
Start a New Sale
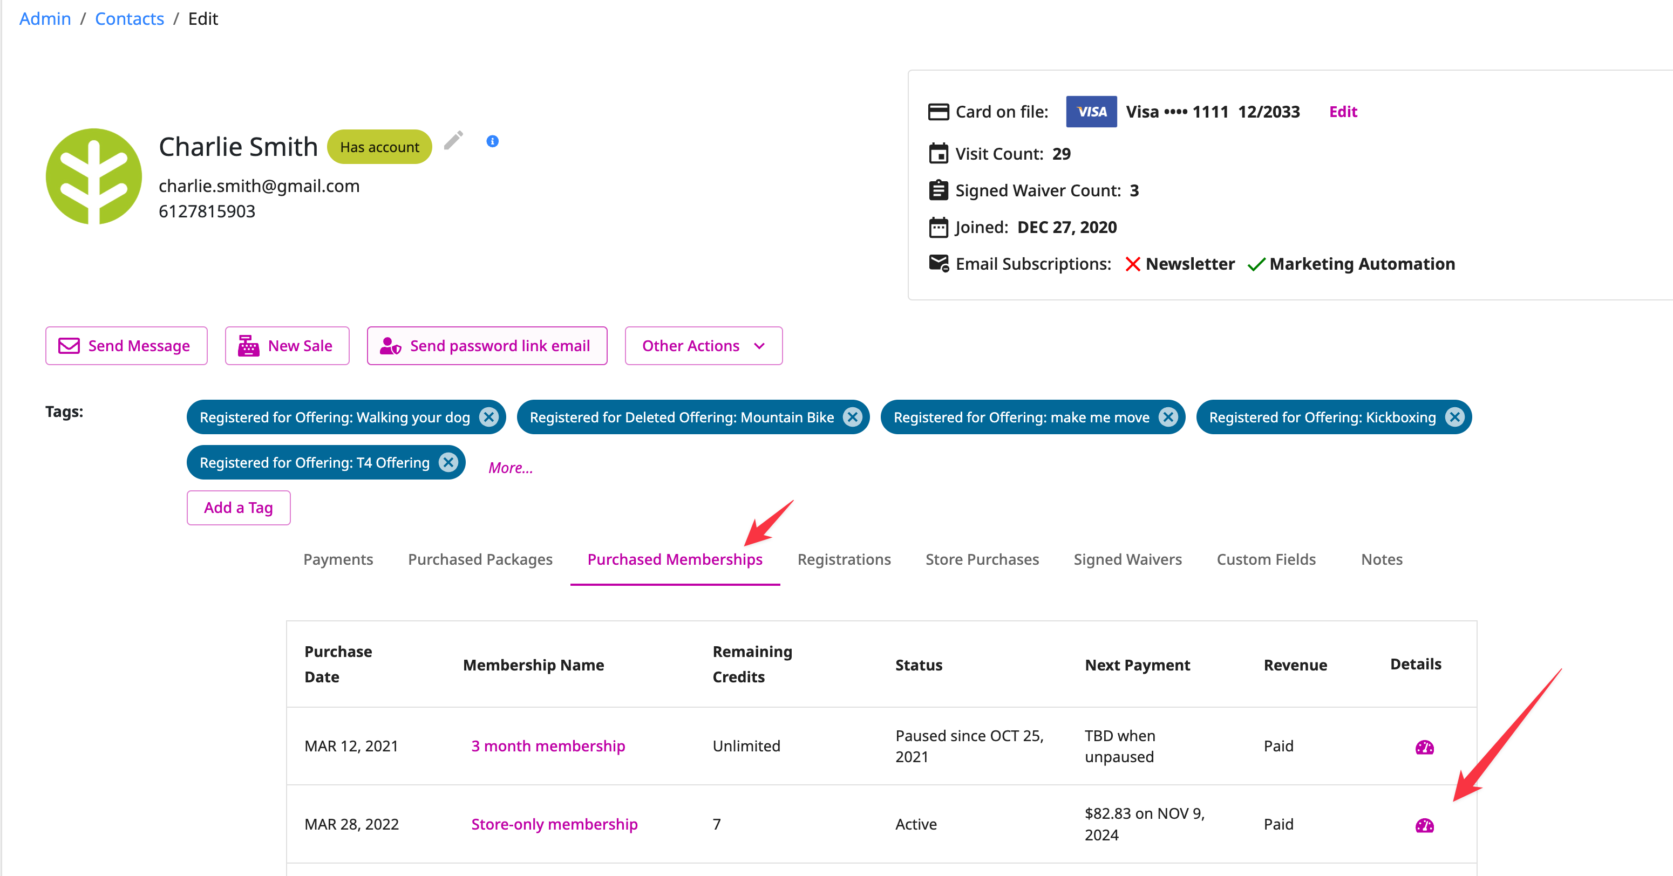(x=287, y=346)
